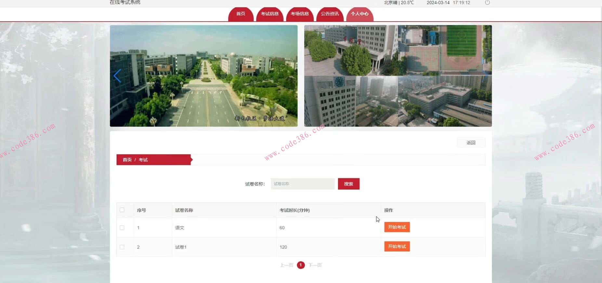Open the 个人中心 navigation tab
Screen dimensions: 602x283
coord(360,14)
